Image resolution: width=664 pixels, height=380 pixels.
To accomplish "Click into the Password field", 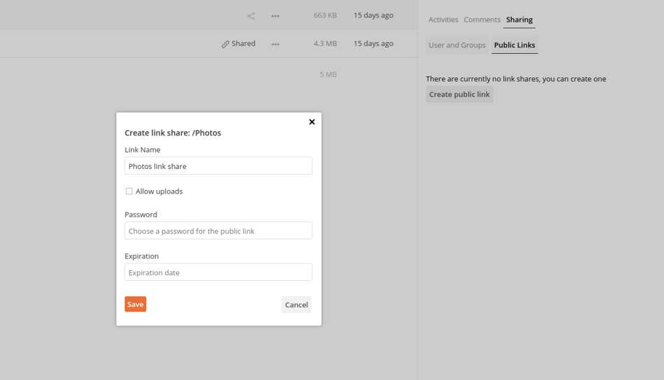I will (219, 231).
